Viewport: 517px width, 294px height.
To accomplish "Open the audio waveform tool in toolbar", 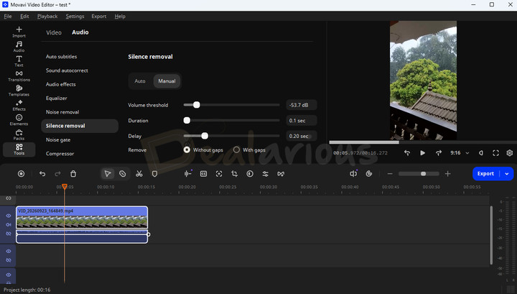I will [188, 173].
